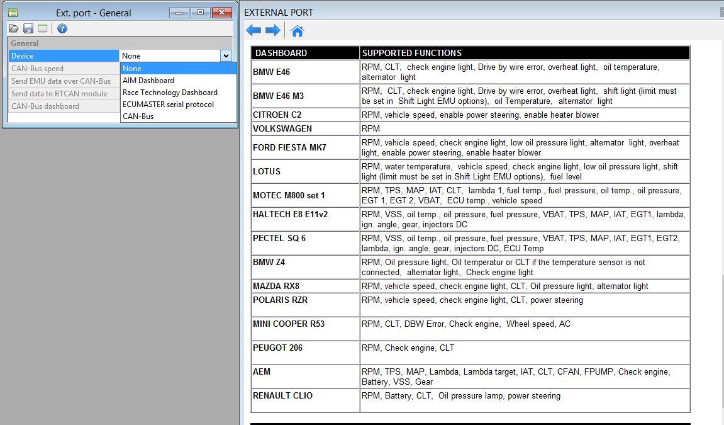Maximize the Ext. port window
This screenshot has width=724, height=425.
tap(200, 13)
